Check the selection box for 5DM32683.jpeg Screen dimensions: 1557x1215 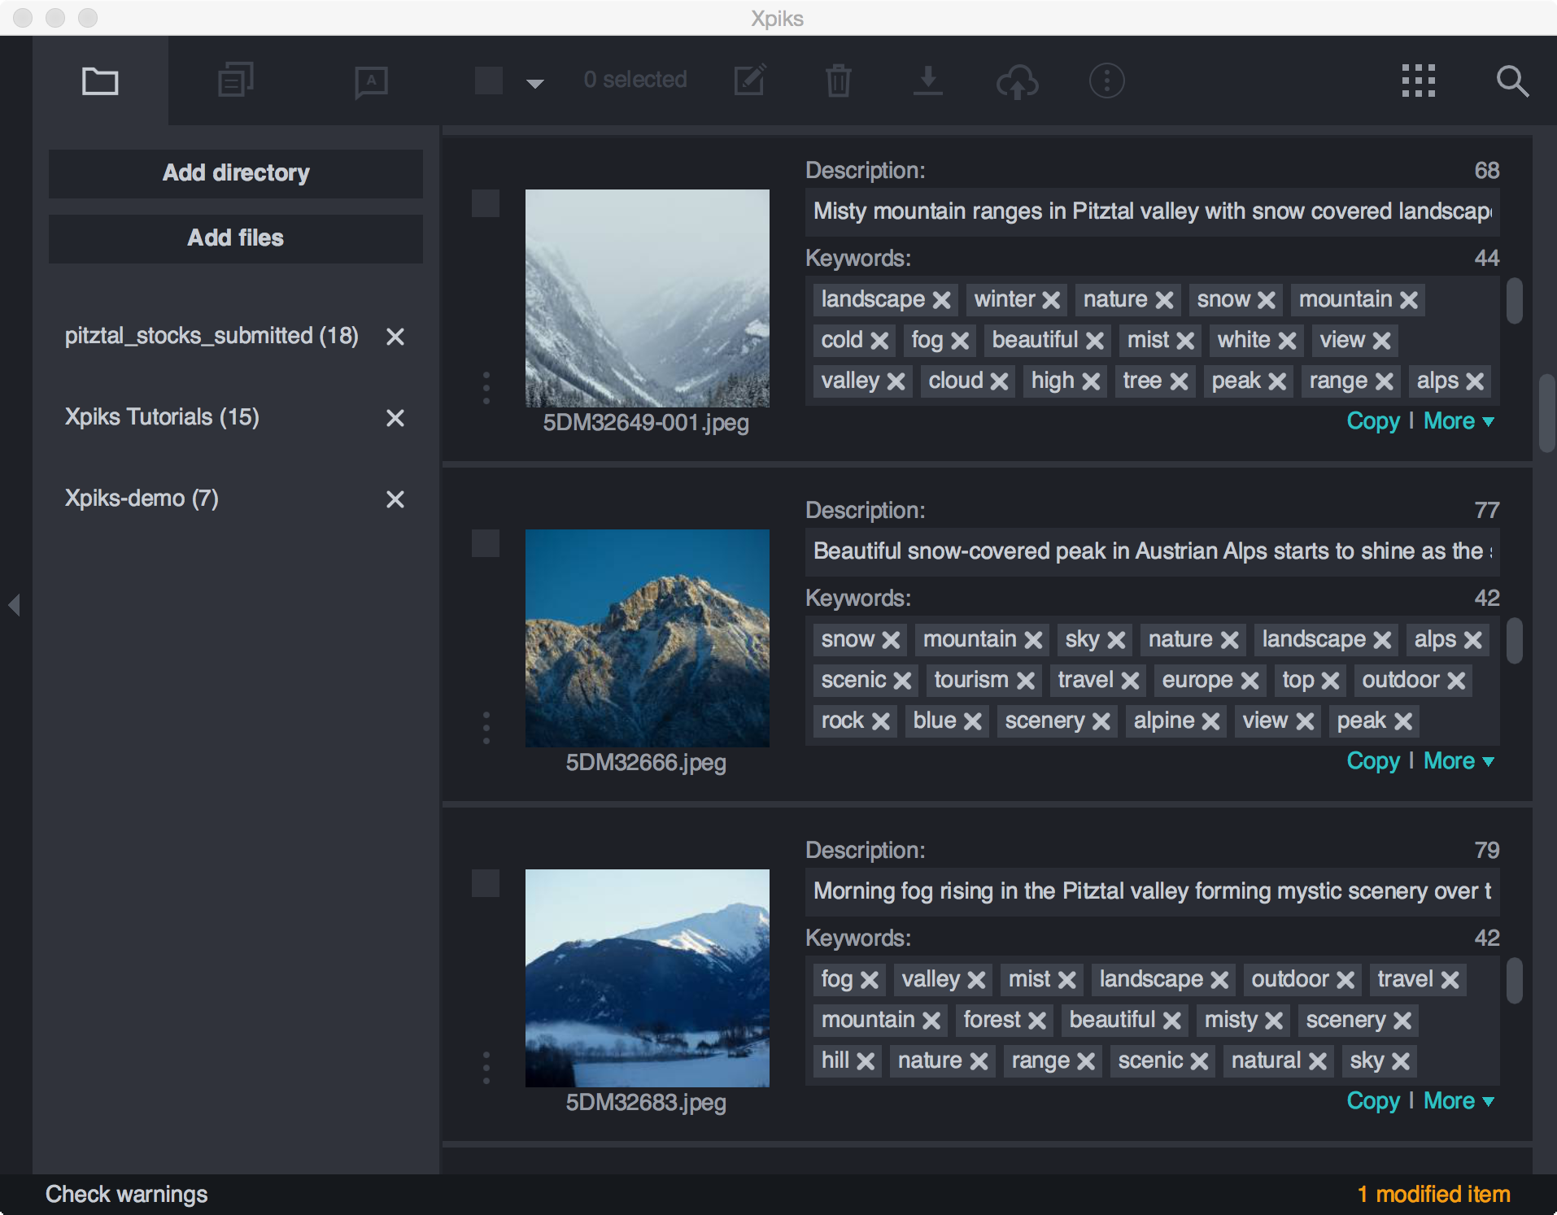click(486, 884)
